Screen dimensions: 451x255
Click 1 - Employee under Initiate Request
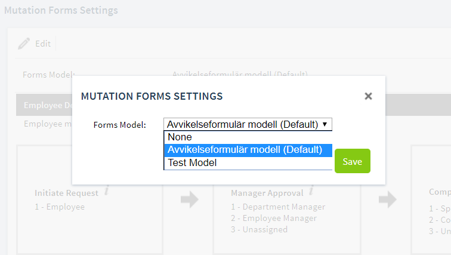[60, 207]
